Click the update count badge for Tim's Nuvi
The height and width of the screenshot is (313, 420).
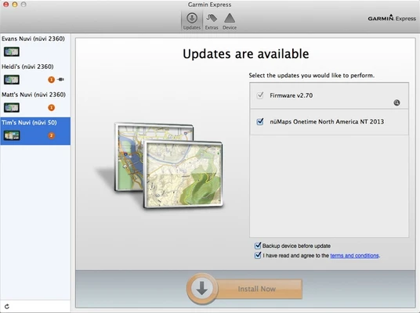pos(51,135)
